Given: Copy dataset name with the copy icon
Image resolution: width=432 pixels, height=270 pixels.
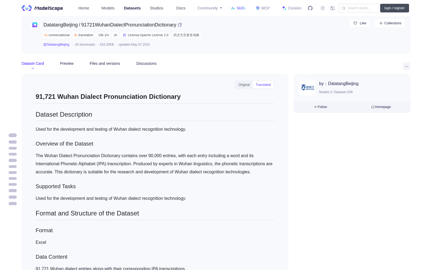Looking at the screenshot, I should coord(180,25).
